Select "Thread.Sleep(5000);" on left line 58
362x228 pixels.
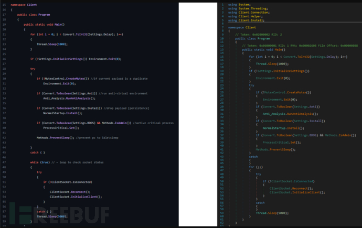52,216
